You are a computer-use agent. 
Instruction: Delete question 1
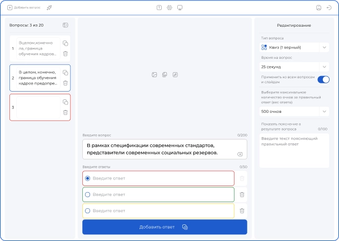coord(65,53)
